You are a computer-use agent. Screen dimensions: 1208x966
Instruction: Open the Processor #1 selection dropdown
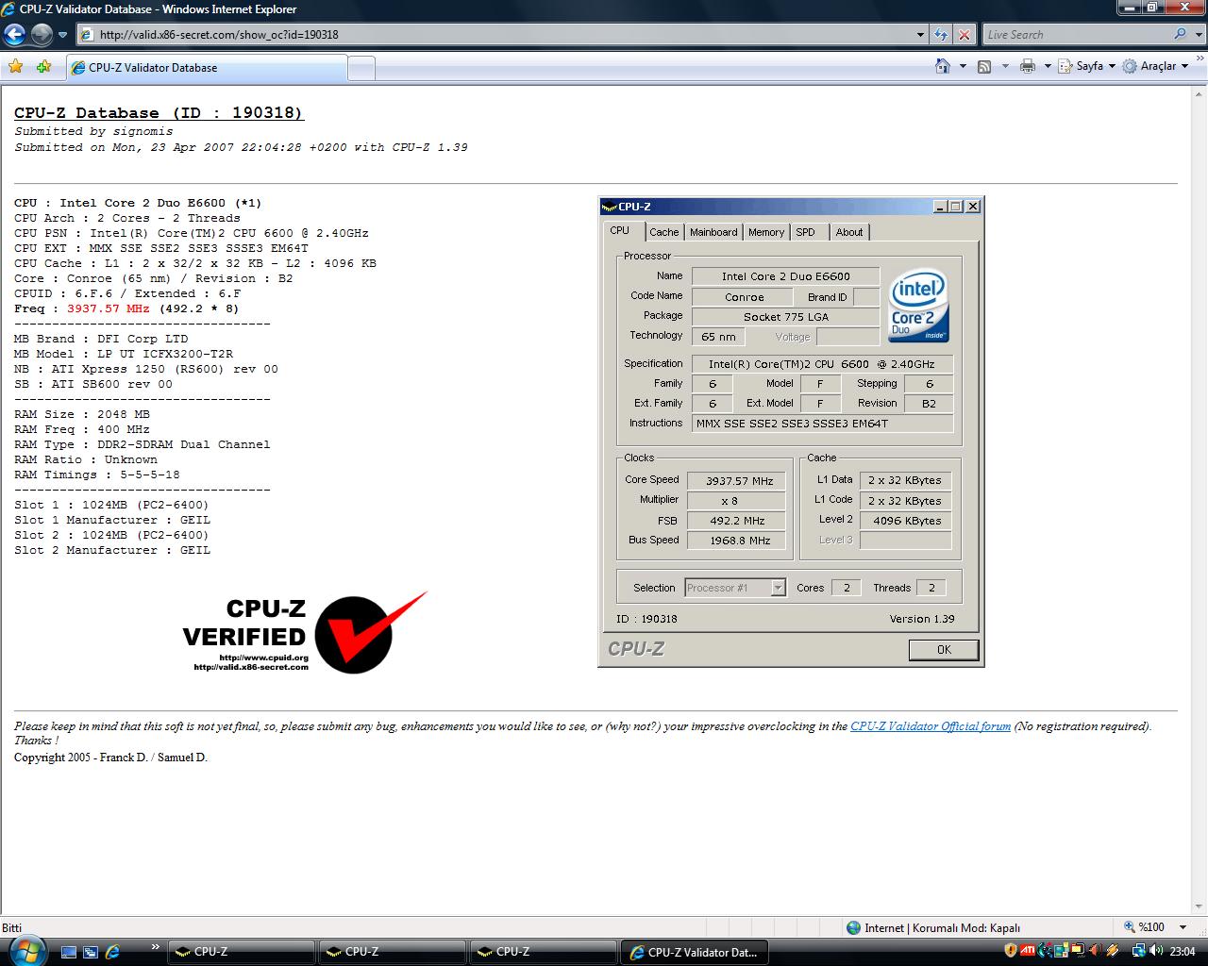(778, 588)
